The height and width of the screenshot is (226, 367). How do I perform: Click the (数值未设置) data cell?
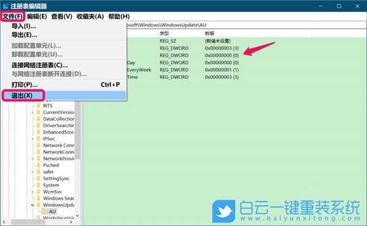218,41
